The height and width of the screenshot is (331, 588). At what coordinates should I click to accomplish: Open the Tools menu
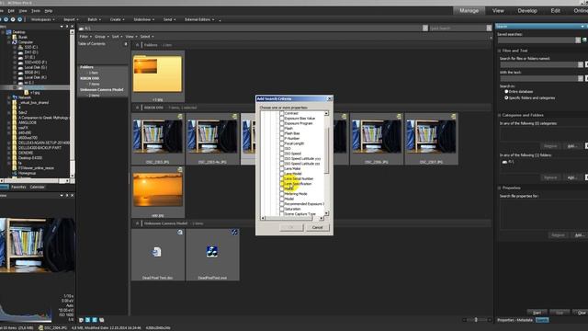pos(36,11)
